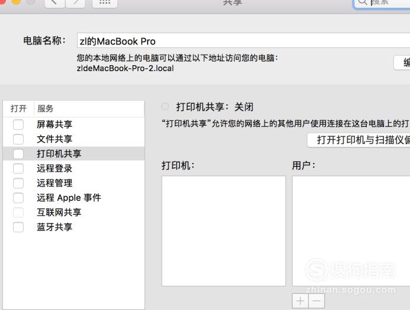Select 文件共享 service row
The width and height of the screenshot is (410, 310).
coord(73,139)
